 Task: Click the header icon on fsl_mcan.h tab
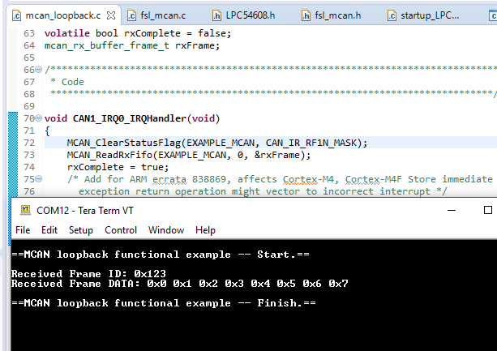coord(306,15)
